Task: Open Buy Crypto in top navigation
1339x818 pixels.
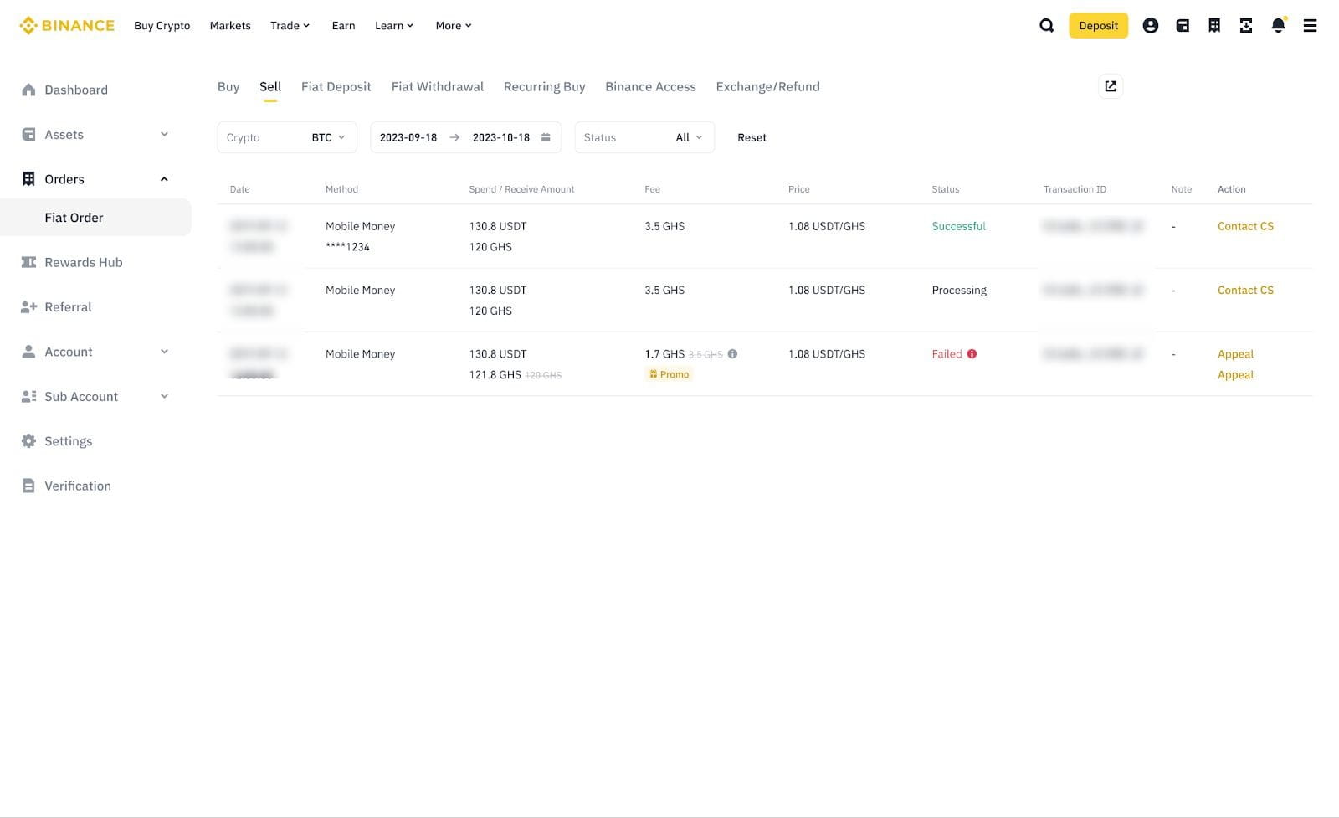Action: click(162, 26)
